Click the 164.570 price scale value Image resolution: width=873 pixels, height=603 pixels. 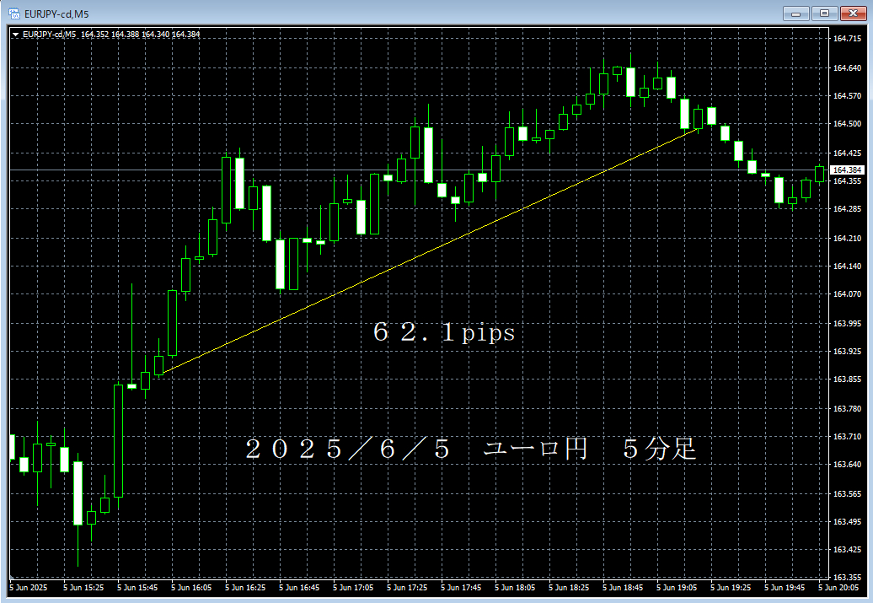coord(847,96)
